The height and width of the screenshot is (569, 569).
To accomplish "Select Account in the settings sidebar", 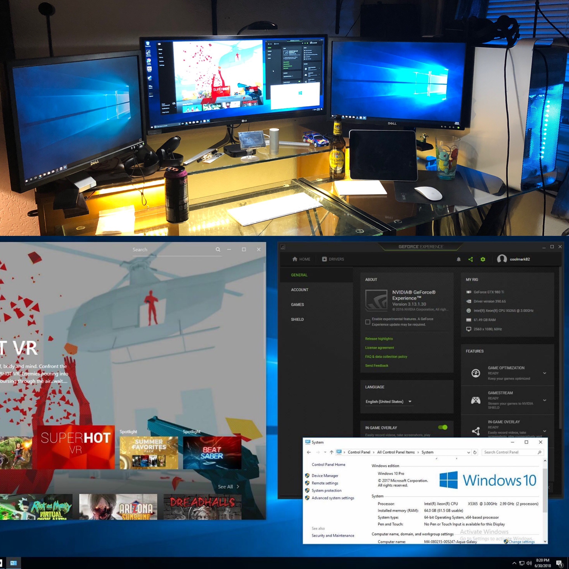I will click(300, 290).
